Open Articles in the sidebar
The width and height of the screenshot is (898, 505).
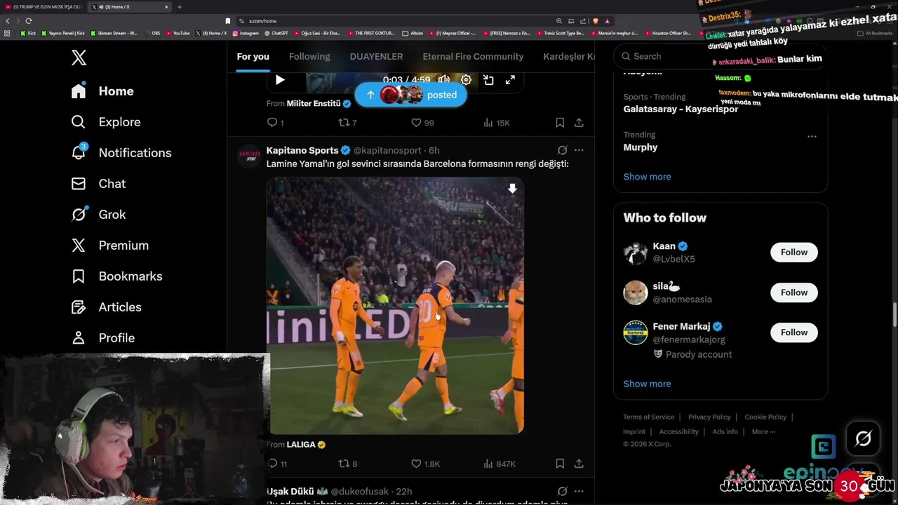(106, 307)
